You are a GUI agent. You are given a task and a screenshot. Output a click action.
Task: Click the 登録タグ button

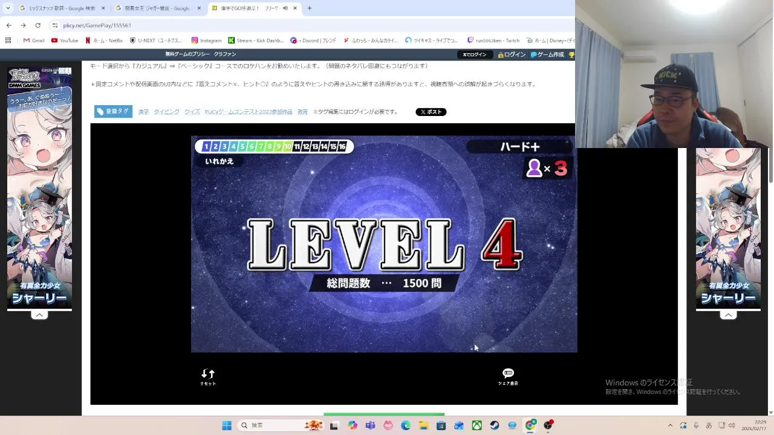pyautogui.click(x=113, y=112)
